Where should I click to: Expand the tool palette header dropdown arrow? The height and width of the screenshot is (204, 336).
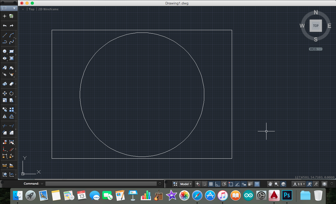pyautogui.click(x=14, y=8)
